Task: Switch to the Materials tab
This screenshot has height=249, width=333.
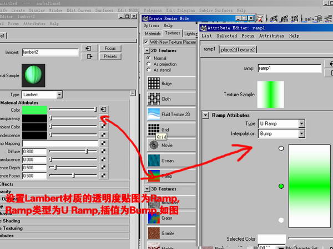Action: pyautogui.click(x=153, y=33)
